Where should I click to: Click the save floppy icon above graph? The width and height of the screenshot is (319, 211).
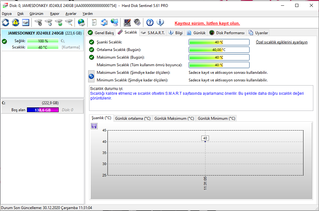[94, 126]
